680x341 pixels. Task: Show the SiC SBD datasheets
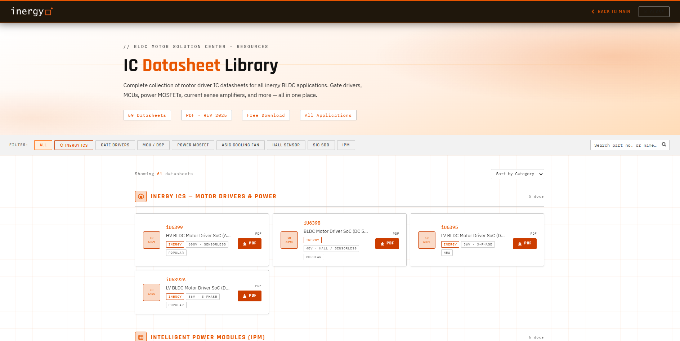tap(321, 145)
